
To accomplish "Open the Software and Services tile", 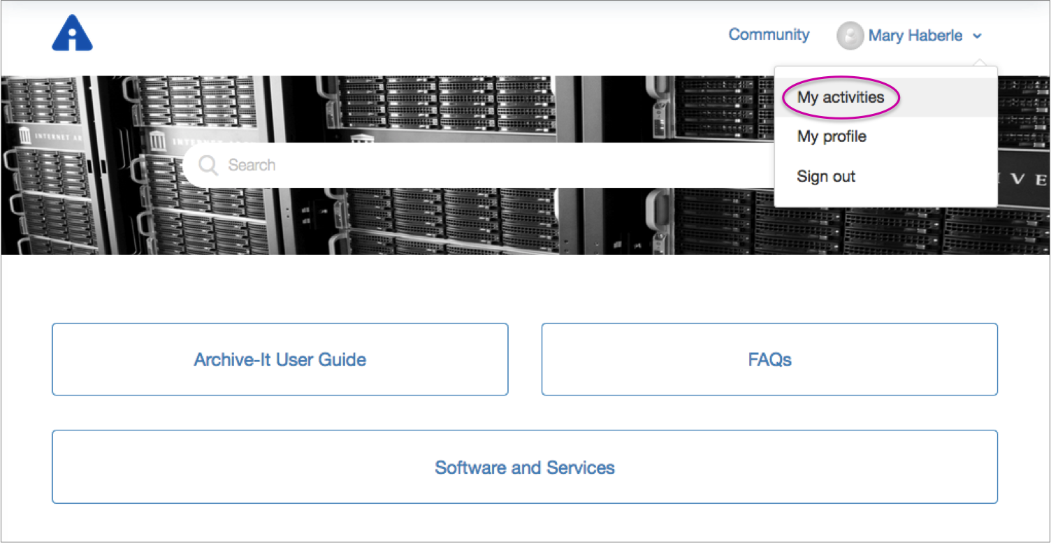I will click(524, 468).
